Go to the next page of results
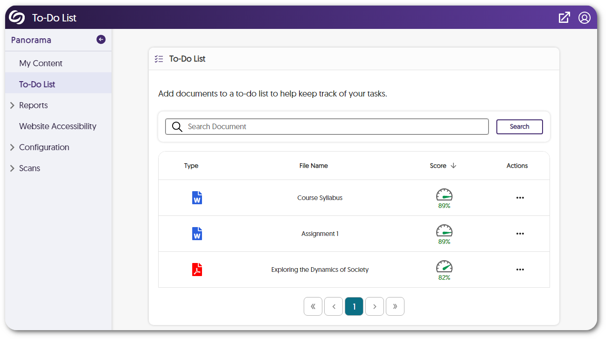Viewport: 606px width, 339px height. point(375,306)
